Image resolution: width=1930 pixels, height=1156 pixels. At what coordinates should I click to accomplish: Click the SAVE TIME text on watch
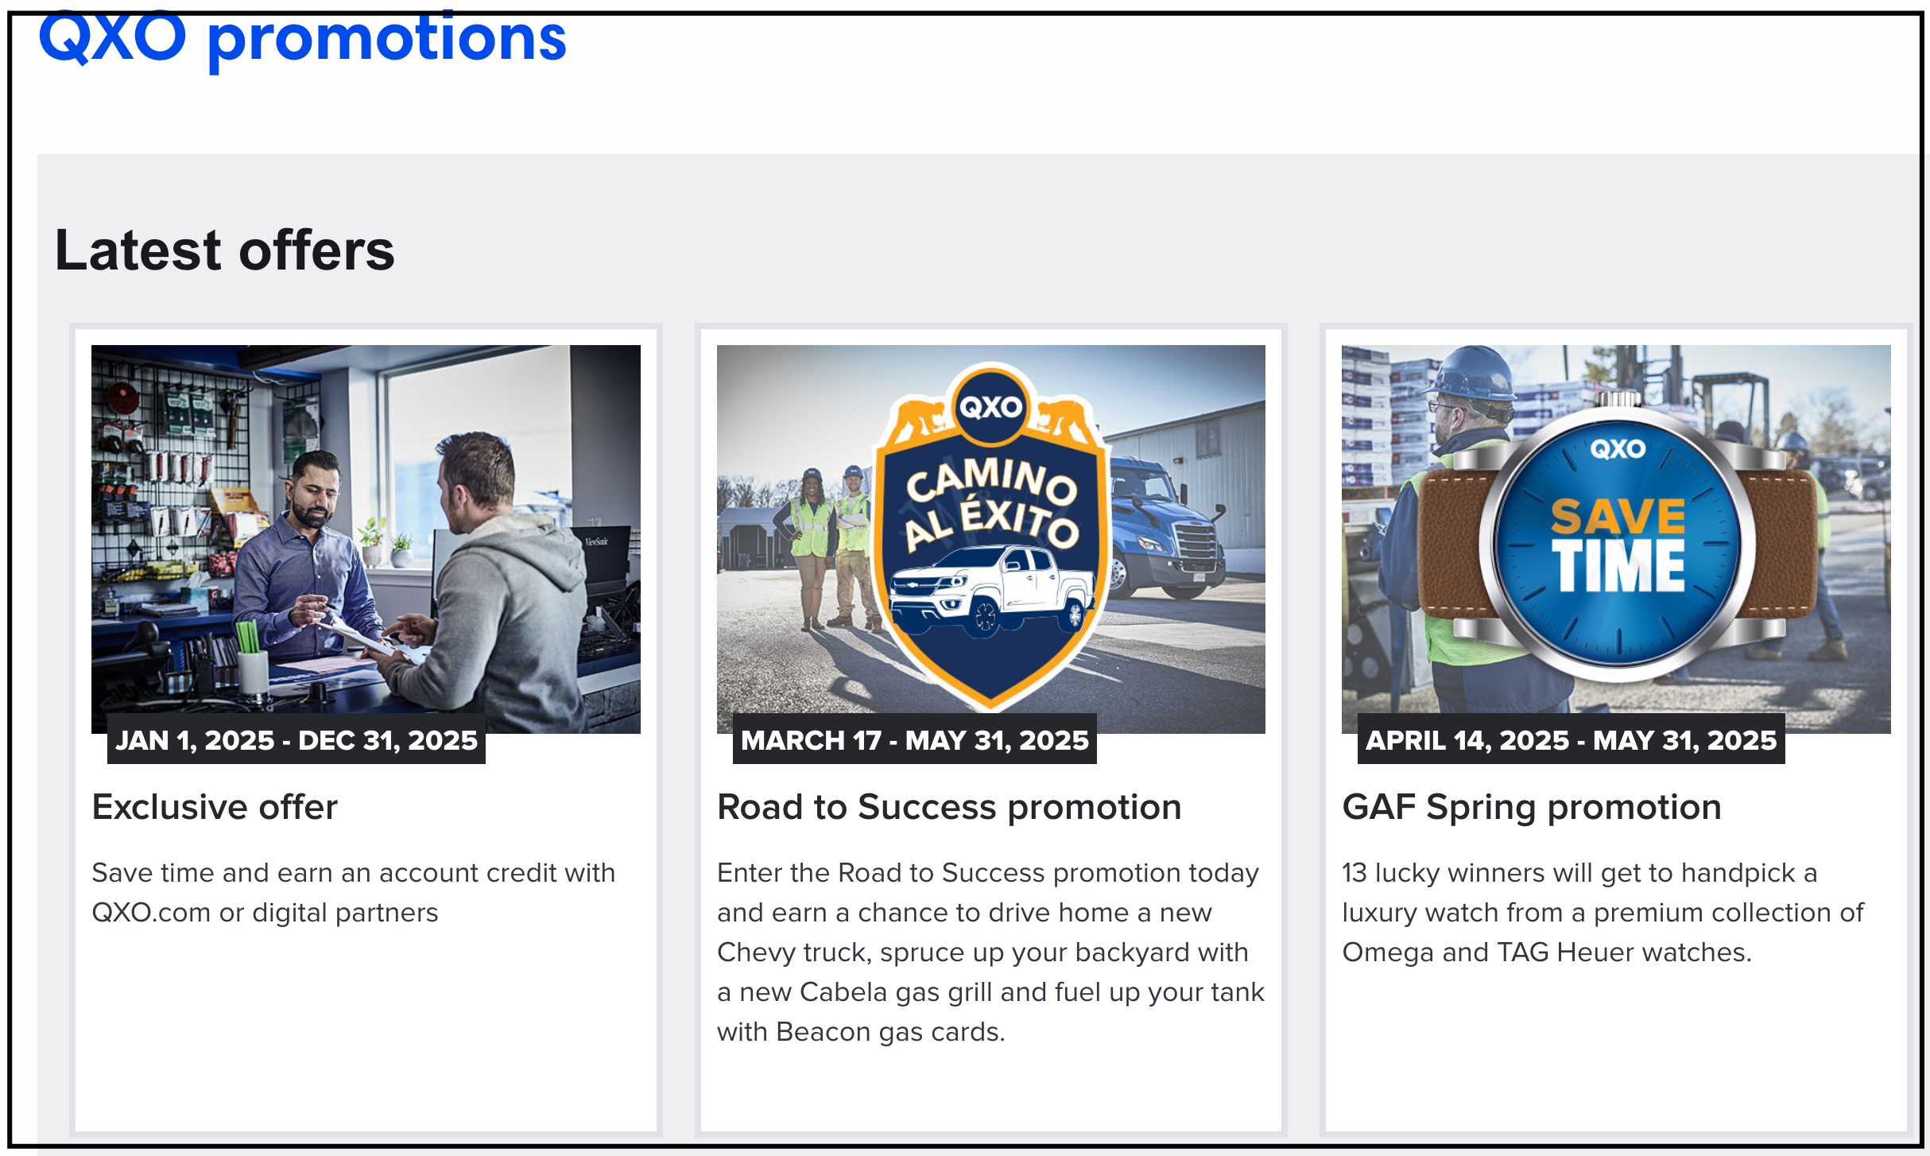click(x=1618, y=545)
